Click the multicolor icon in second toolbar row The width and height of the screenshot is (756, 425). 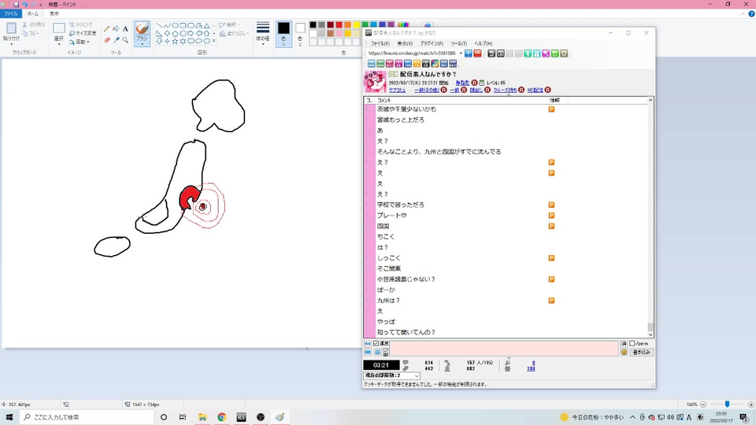435,64
